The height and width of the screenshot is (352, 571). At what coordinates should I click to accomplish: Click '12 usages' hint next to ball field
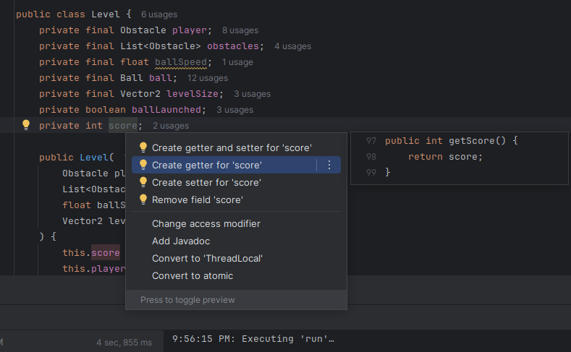click(x=208, y=78)
